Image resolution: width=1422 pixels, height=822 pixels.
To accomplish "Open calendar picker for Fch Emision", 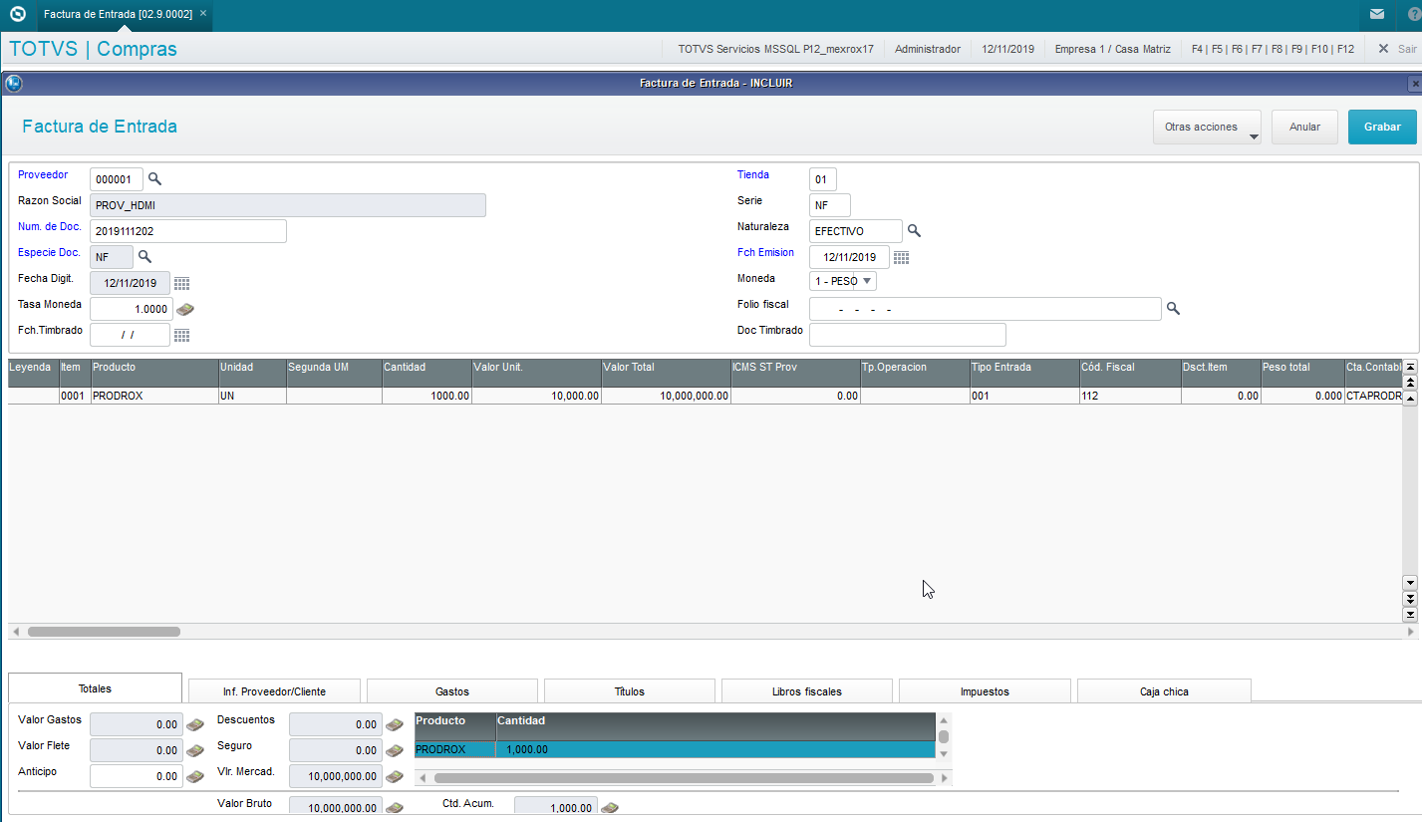I will tap(901, 258).
